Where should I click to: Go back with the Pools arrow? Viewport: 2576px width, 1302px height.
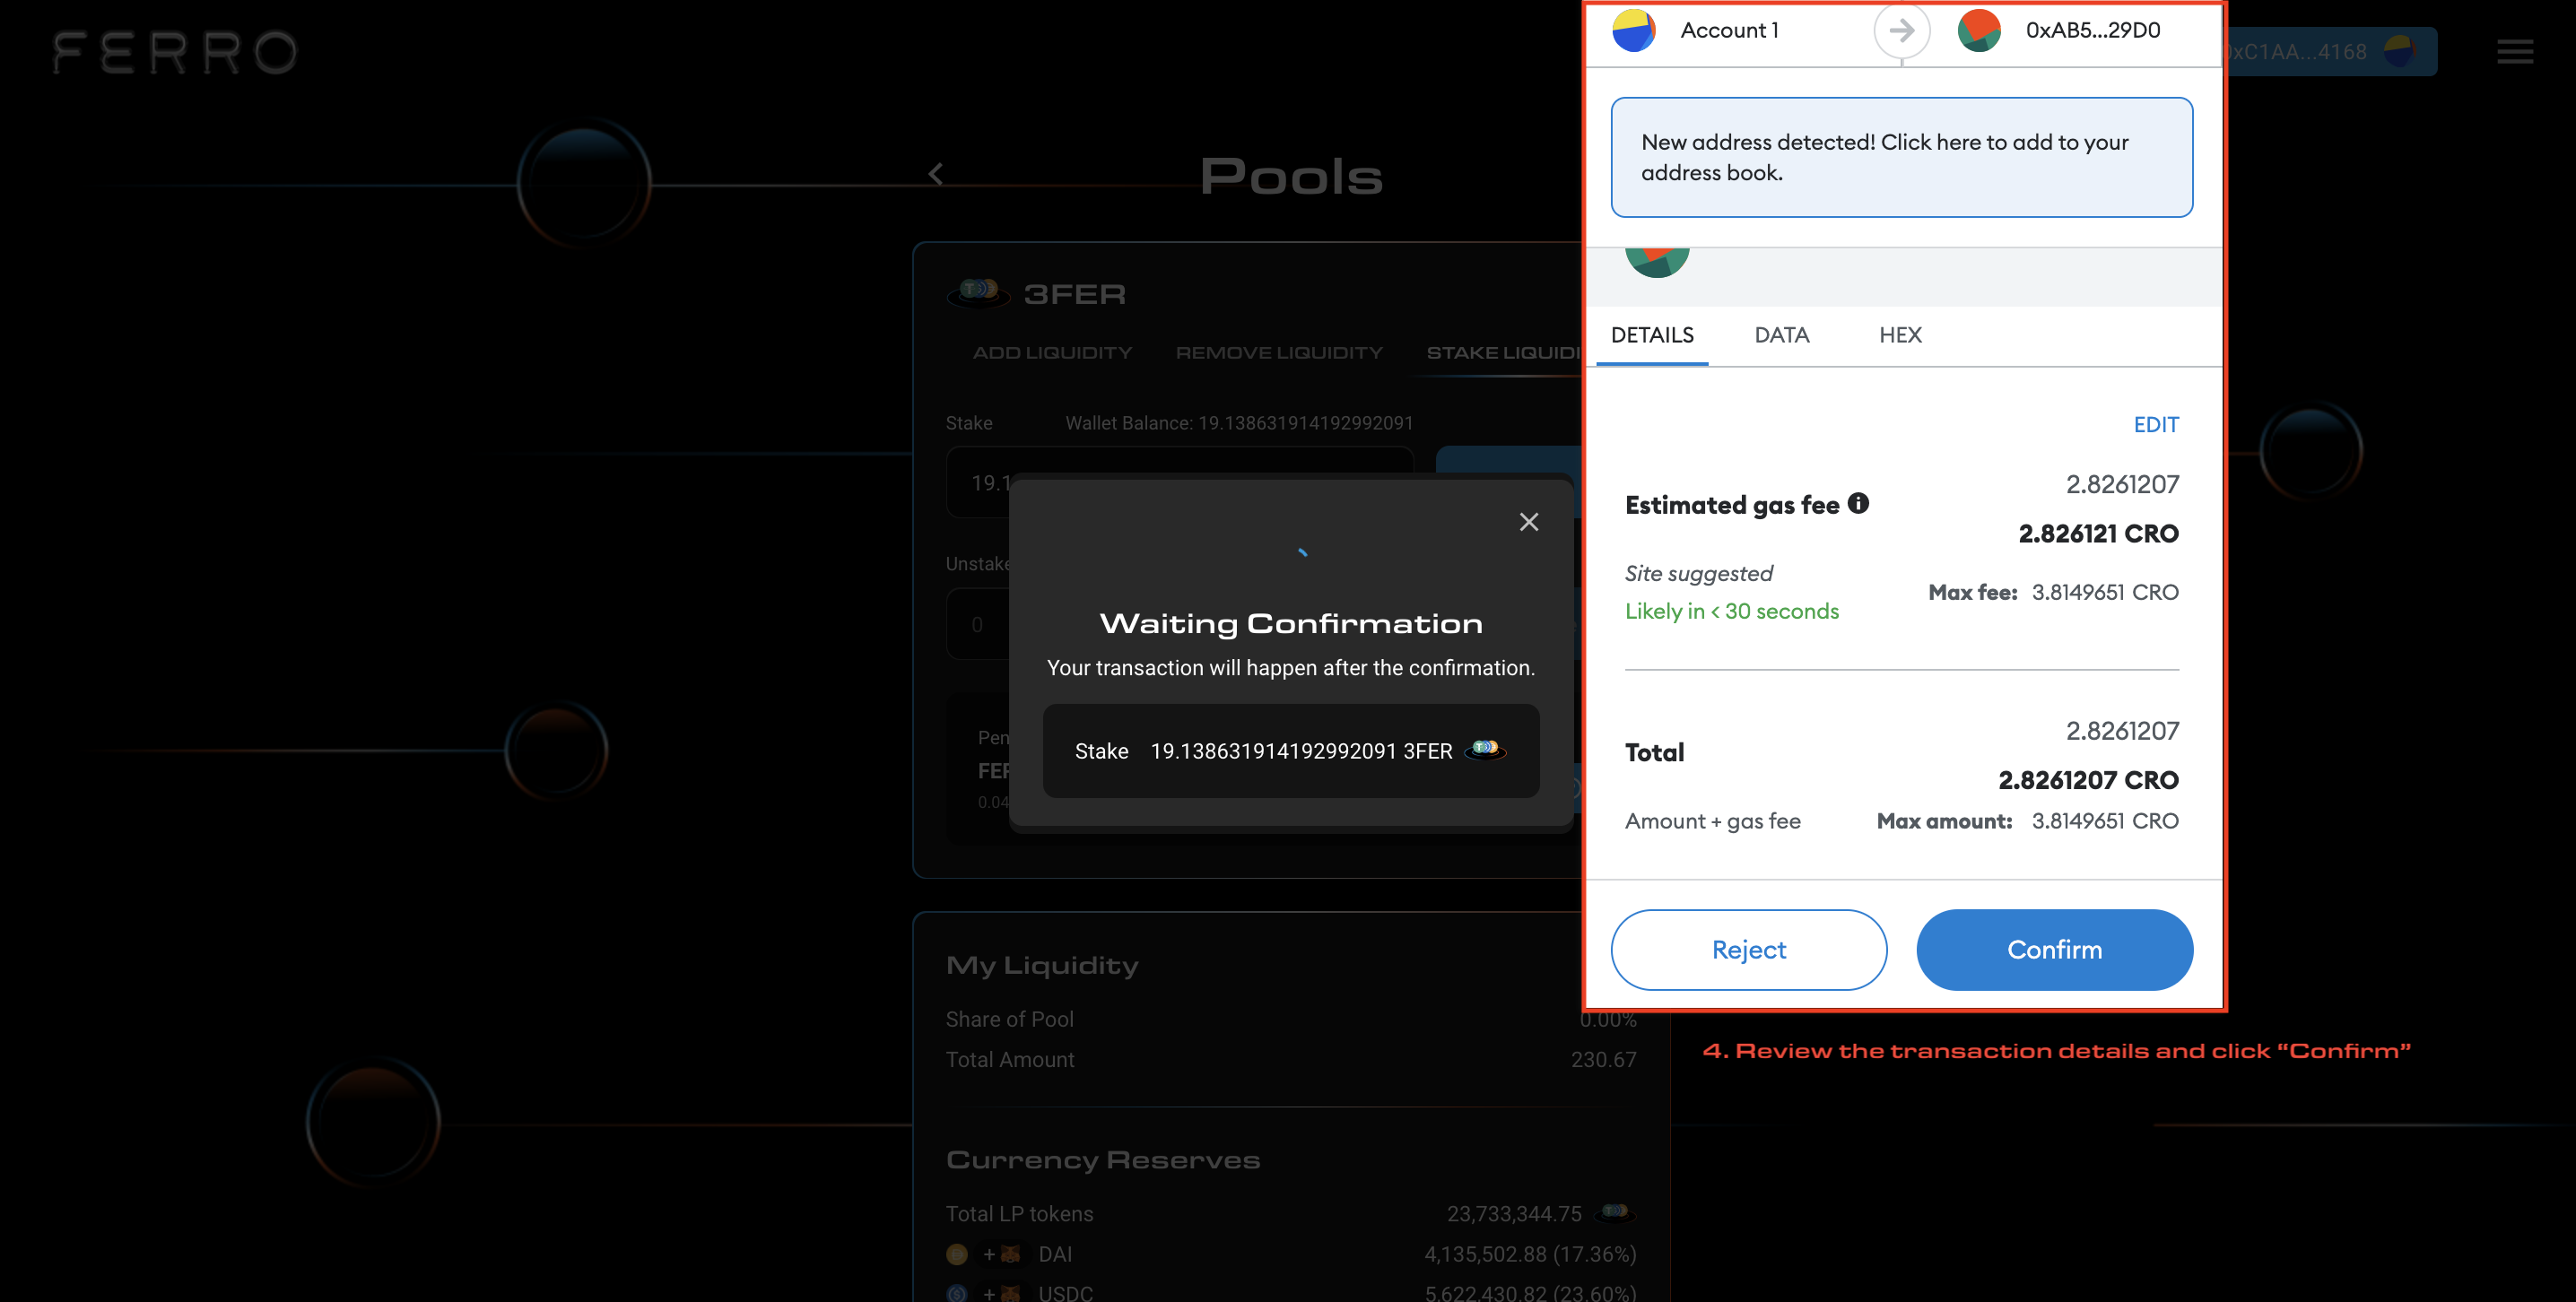click(935, 174)
